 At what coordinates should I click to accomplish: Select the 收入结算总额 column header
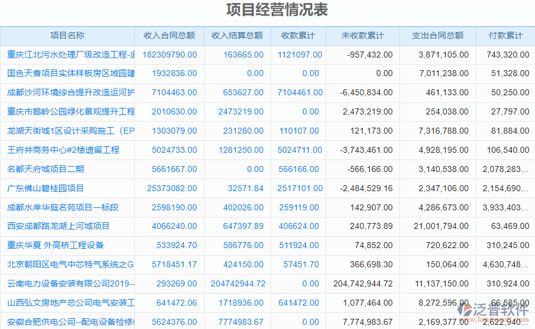point(237,36)
